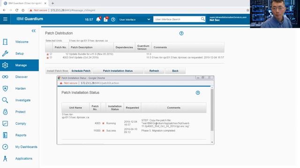Screen dimensions: 300x168
Task: Click the Manage gear icon
Action: 5,65
